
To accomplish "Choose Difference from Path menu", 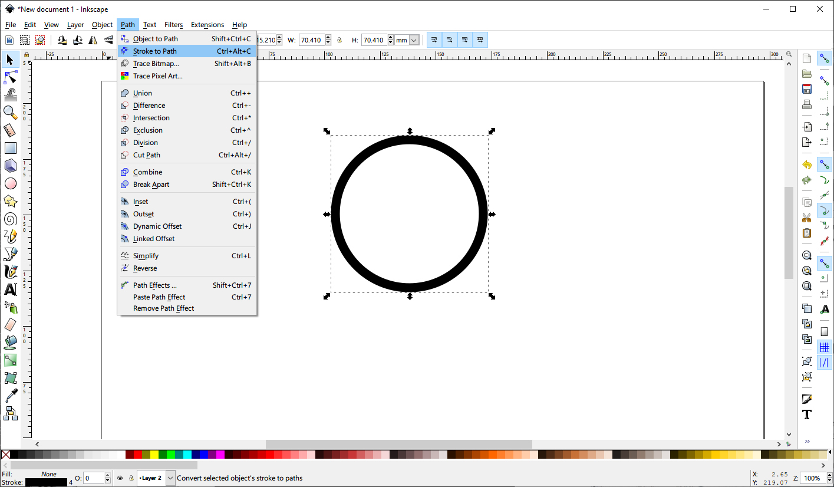I will (x=187, y=106).
